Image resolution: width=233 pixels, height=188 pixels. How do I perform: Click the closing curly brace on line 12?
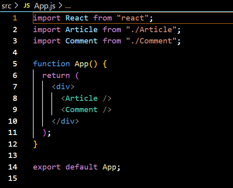pyautogui.click(x=35, y=144)
